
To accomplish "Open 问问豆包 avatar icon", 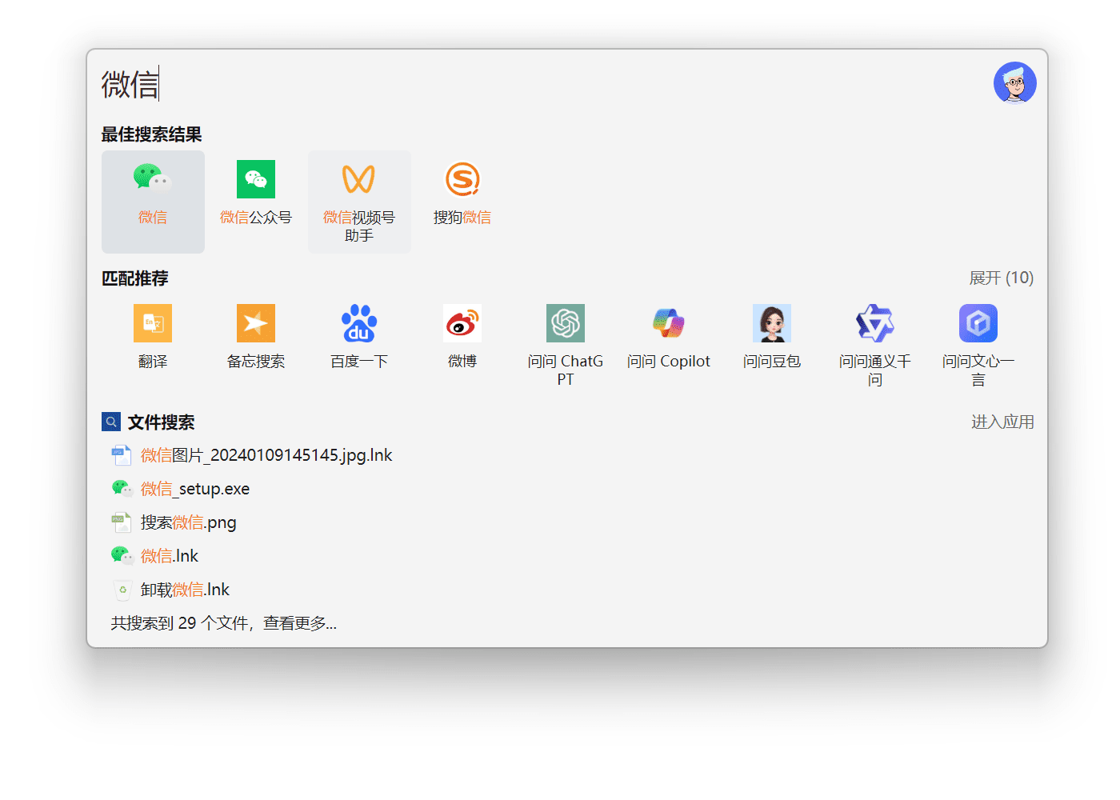I will [x=772, y=323].
